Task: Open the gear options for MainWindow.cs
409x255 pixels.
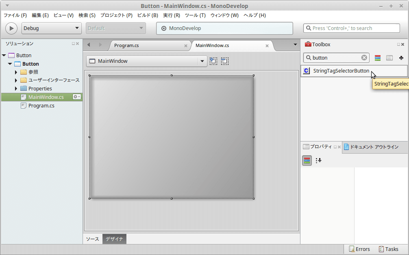Action: (77, 97)
